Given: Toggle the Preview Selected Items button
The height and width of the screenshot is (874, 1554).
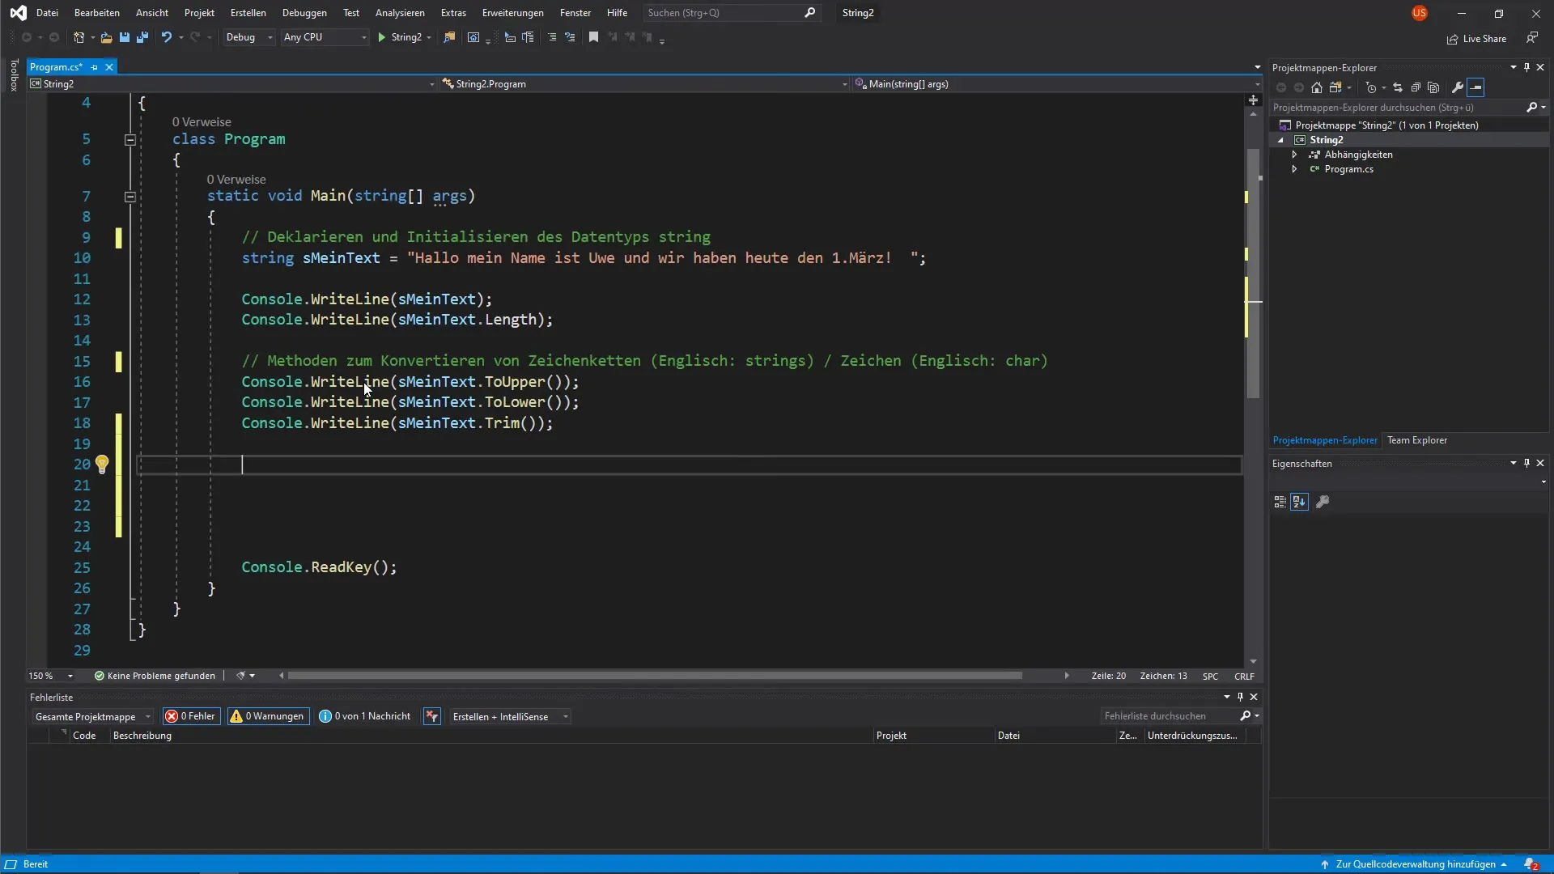Looking at the screenshot, I should [x=1476, y=87].
